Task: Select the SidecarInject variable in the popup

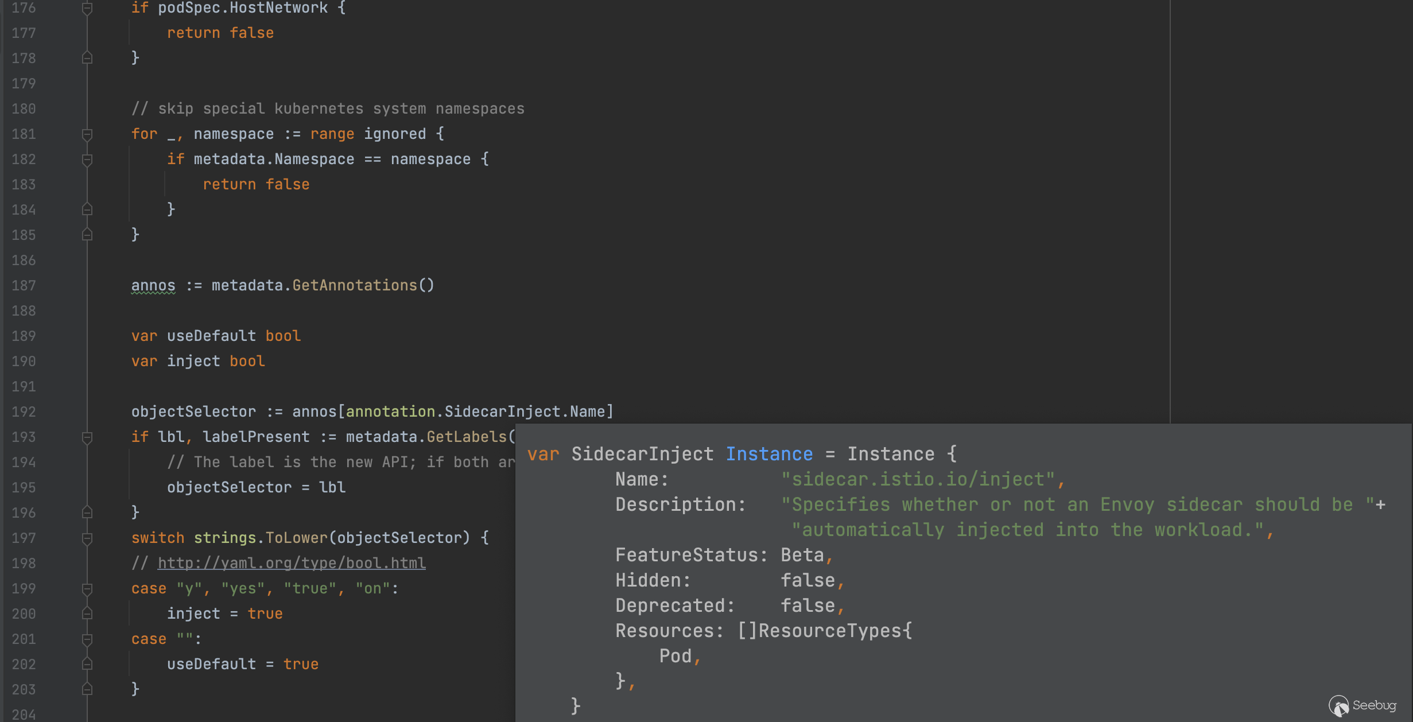Action: coord(642,453)
